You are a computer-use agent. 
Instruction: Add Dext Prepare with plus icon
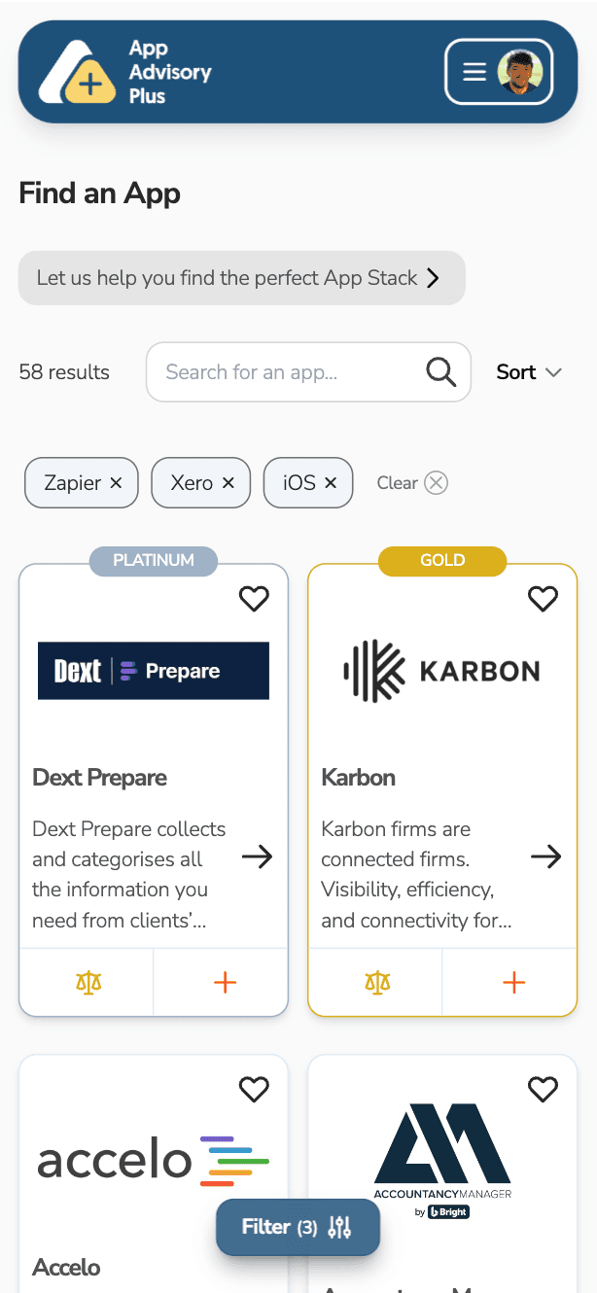[x=225, y=983]
